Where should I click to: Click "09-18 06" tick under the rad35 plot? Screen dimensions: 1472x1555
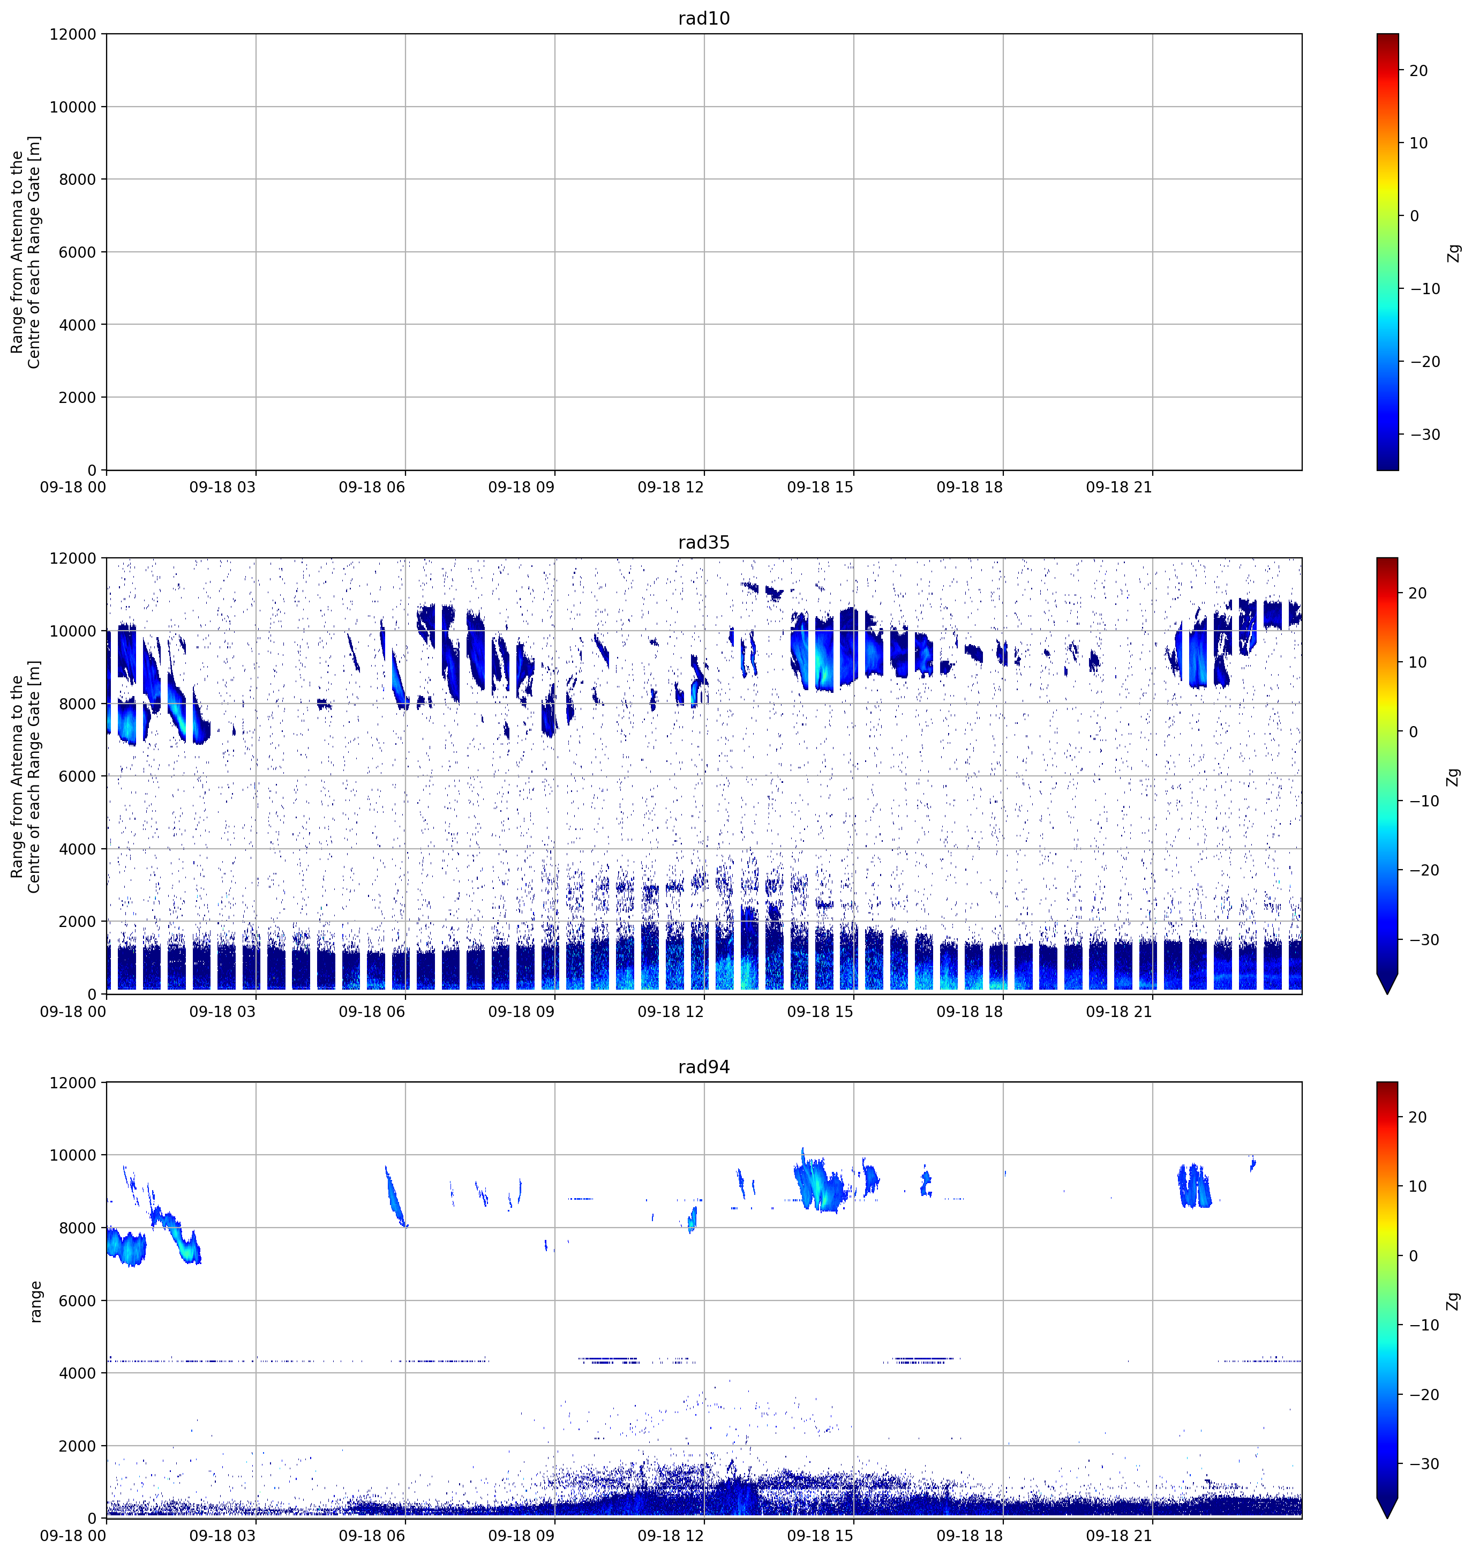[372, 1012]
